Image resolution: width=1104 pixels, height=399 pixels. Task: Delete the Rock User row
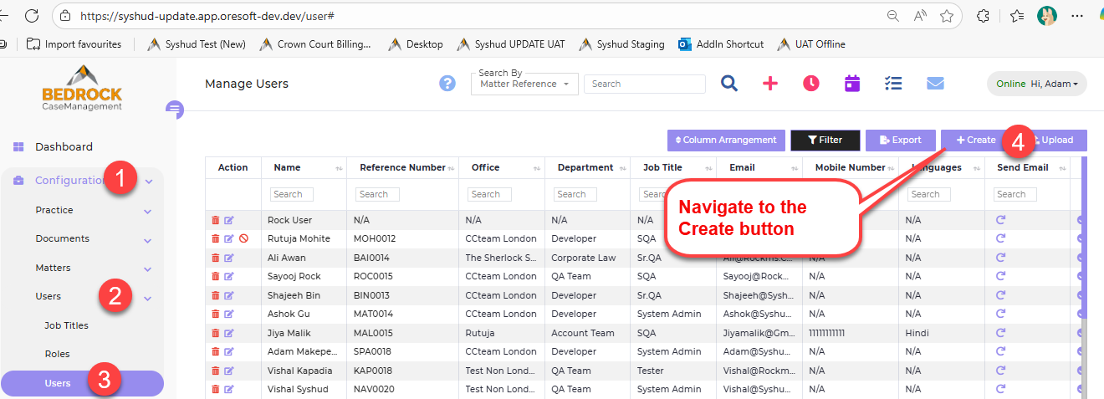(x=216, y=220)
